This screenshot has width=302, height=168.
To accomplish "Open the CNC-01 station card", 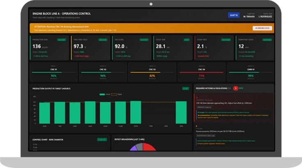I will 54,71.
